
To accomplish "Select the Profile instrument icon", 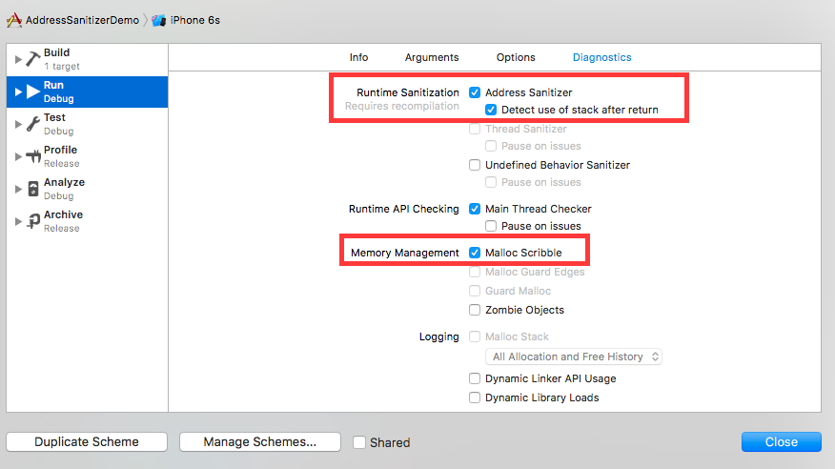I will click(x=33, y=156).
